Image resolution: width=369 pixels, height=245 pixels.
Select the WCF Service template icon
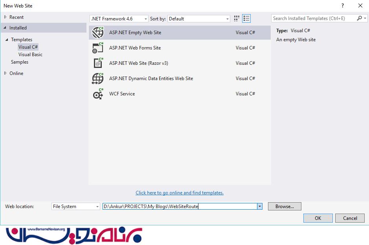[98, 94]
